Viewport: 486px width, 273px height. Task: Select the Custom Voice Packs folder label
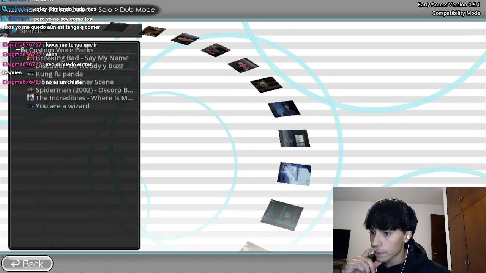61,50
